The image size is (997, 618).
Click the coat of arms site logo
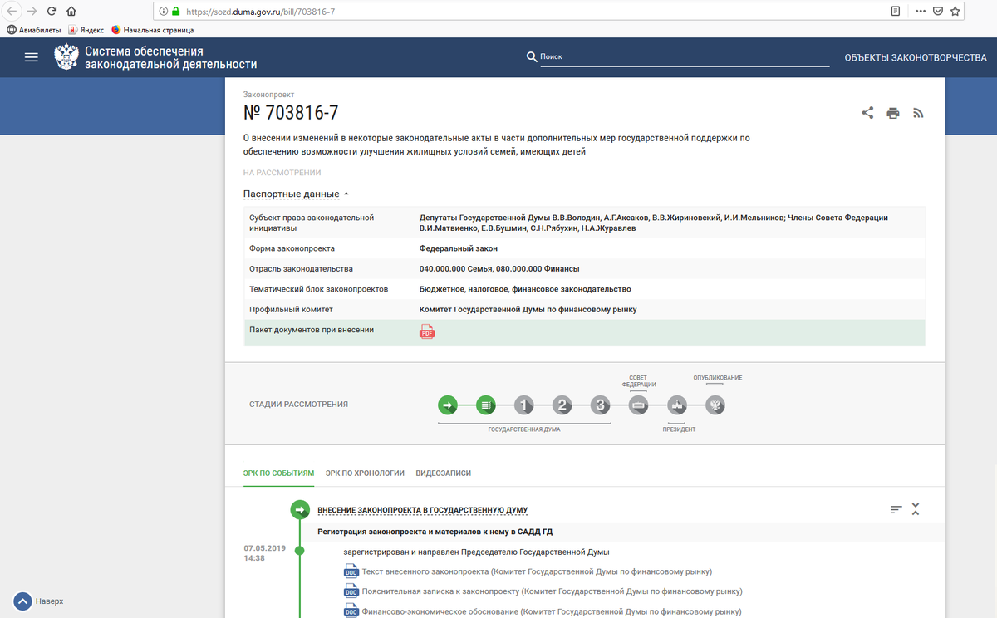click(x=66, y=57)
